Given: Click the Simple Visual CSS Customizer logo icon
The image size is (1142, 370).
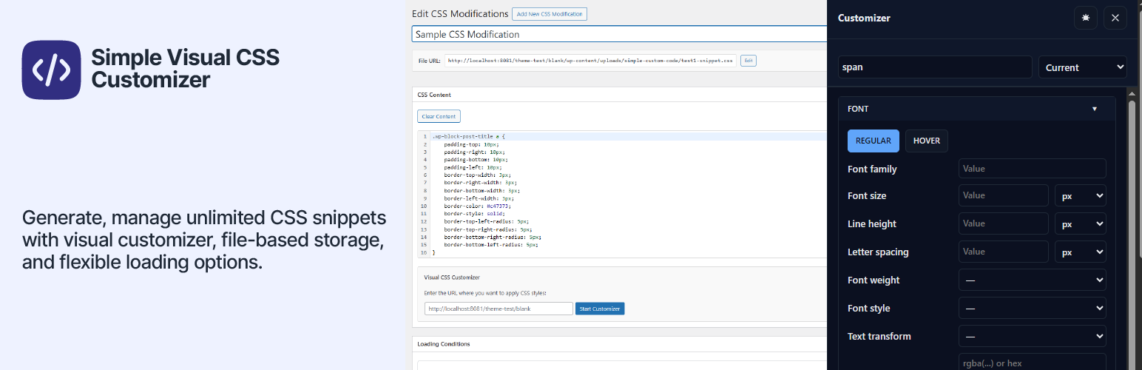Looking at the screenshot, I should [52, 70].
